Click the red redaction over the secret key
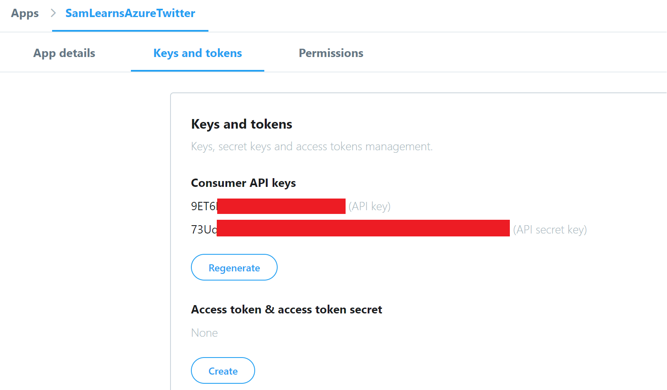Viewport: 667px width, 390px height. [363, 228]
